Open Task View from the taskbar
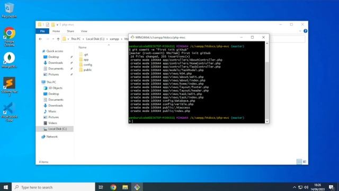The image size is (339, 191). click(x=101, y=187)
